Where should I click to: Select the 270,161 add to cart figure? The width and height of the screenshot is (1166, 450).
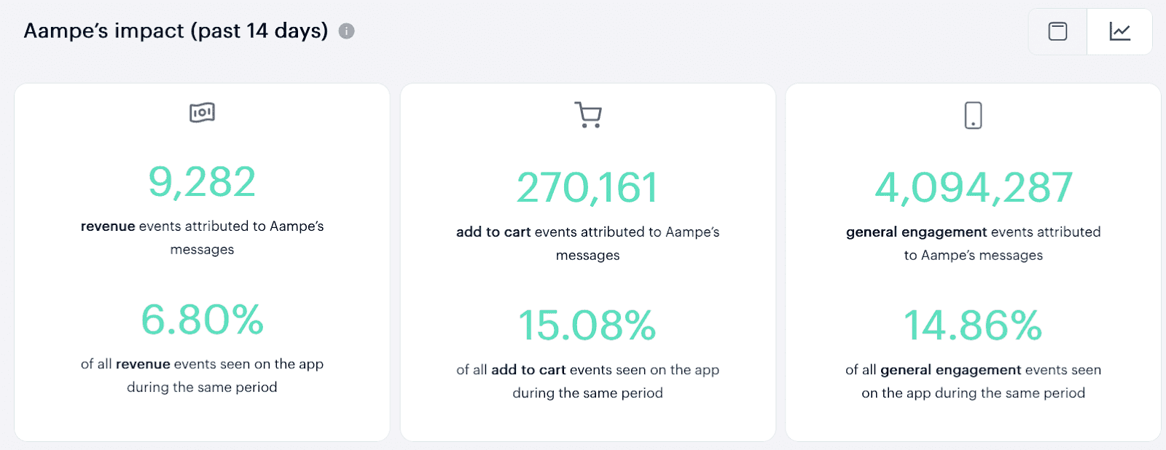click(587, 188)
